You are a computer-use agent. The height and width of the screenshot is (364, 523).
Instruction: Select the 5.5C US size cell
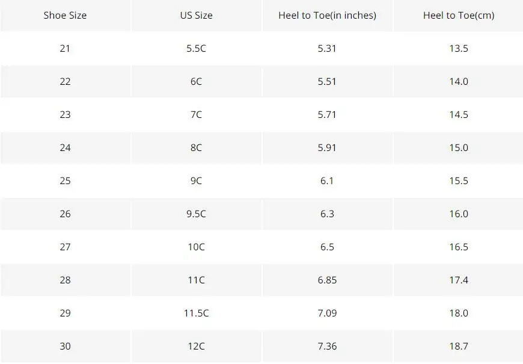196,48
